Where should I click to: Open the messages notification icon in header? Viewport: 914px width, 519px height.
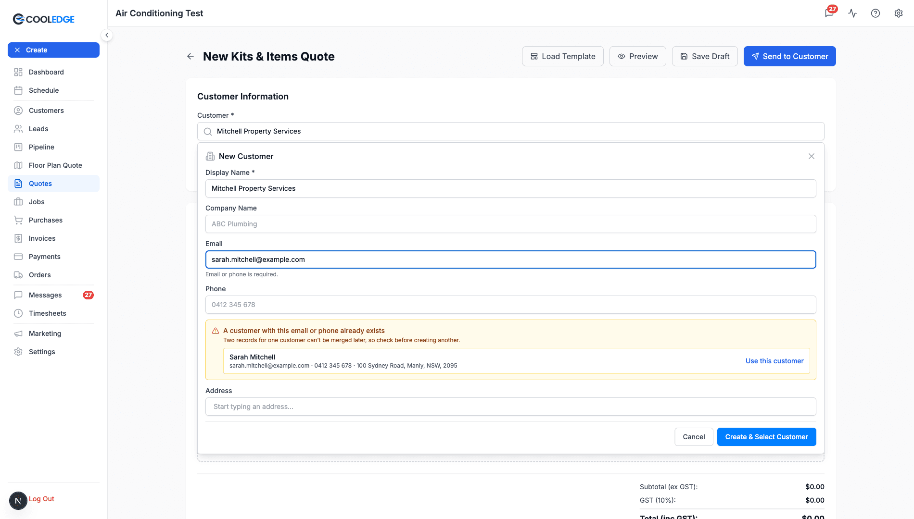pyautogui.click(x=829, y=13)
